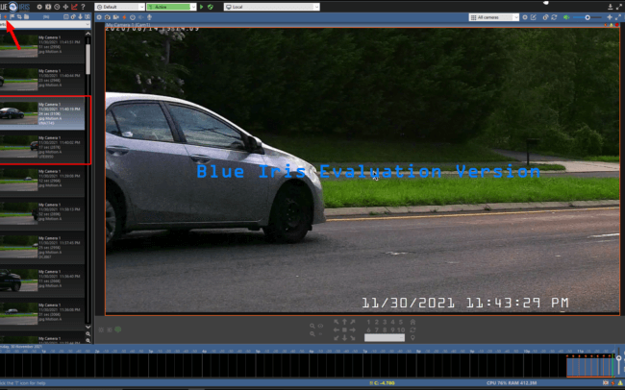Toggle the microphone talk icon
Screen dimensions: 625x390
[x=149, y=17]
